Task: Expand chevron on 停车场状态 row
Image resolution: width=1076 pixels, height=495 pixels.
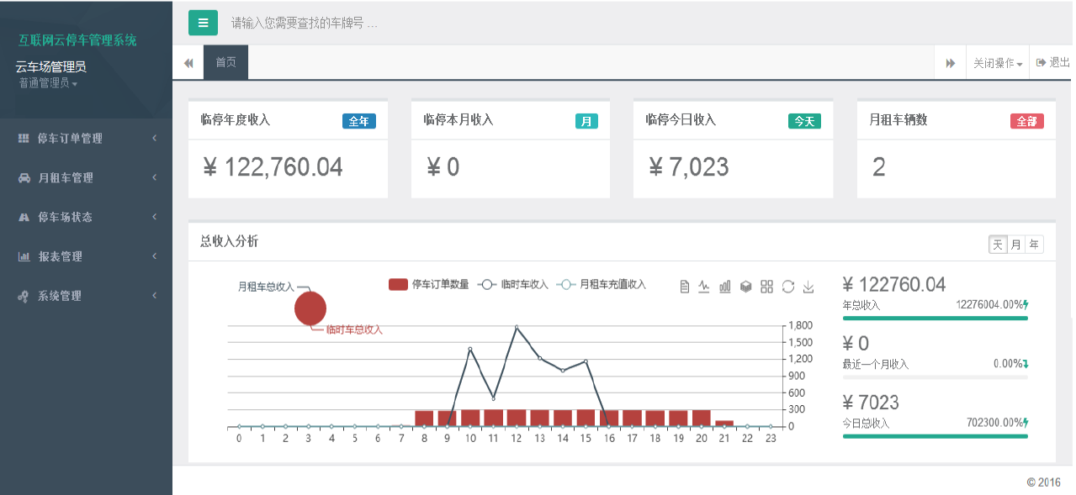Action: tap(155, 217)
